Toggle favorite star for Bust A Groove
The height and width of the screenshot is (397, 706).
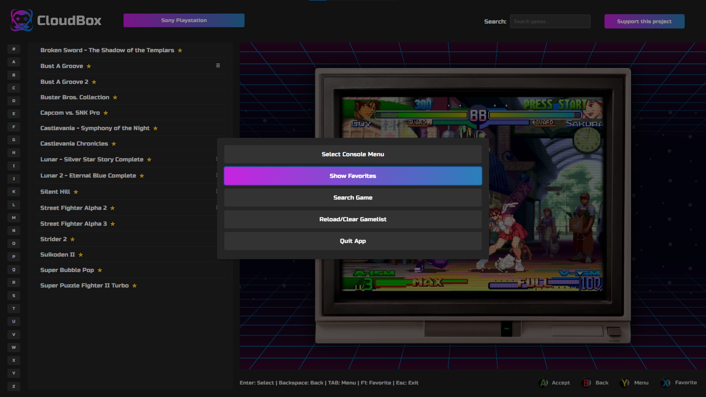[x=89, y=66]
